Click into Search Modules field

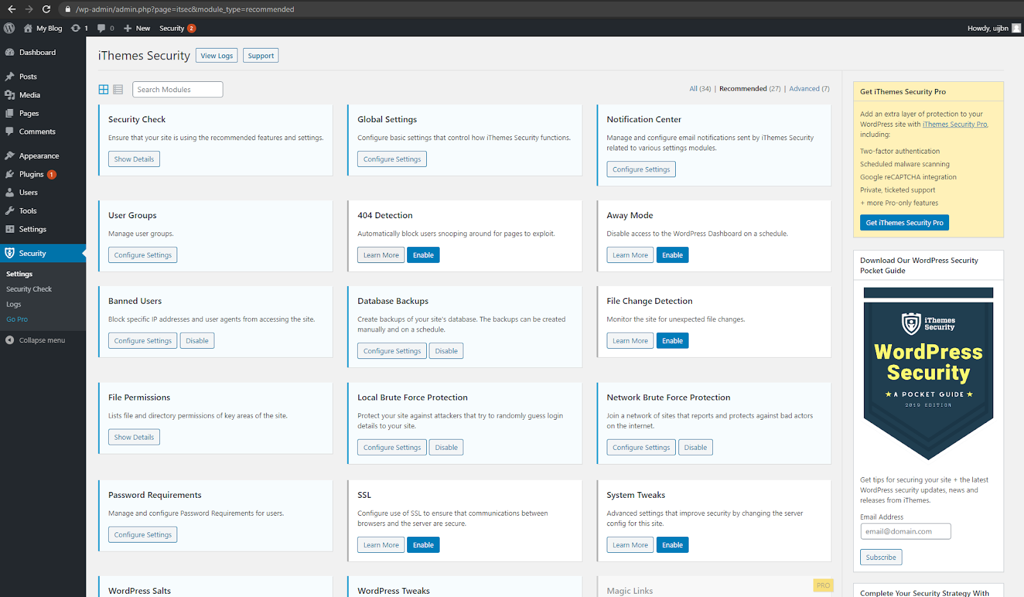[177, 90]
